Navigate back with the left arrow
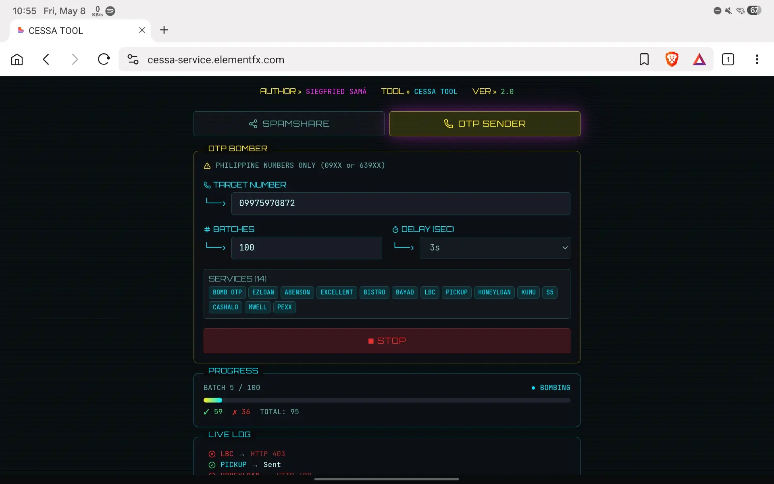The width and height of the screenshot is (774, 484). point(46,60)
